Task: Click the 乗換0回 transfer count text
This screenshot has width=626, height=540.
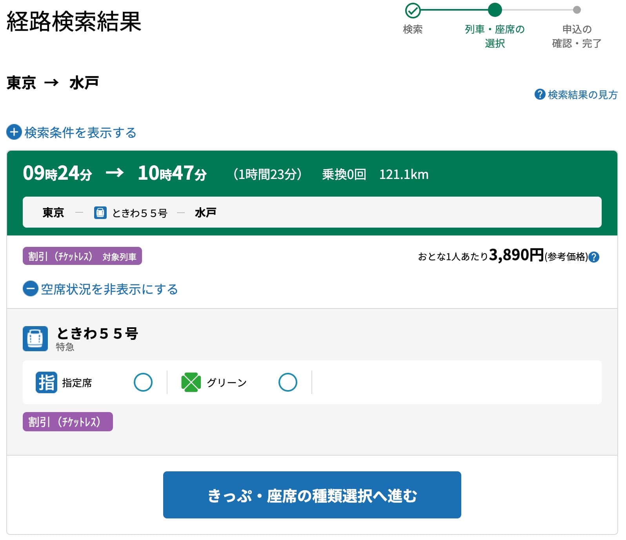Action: pos(344,174)
